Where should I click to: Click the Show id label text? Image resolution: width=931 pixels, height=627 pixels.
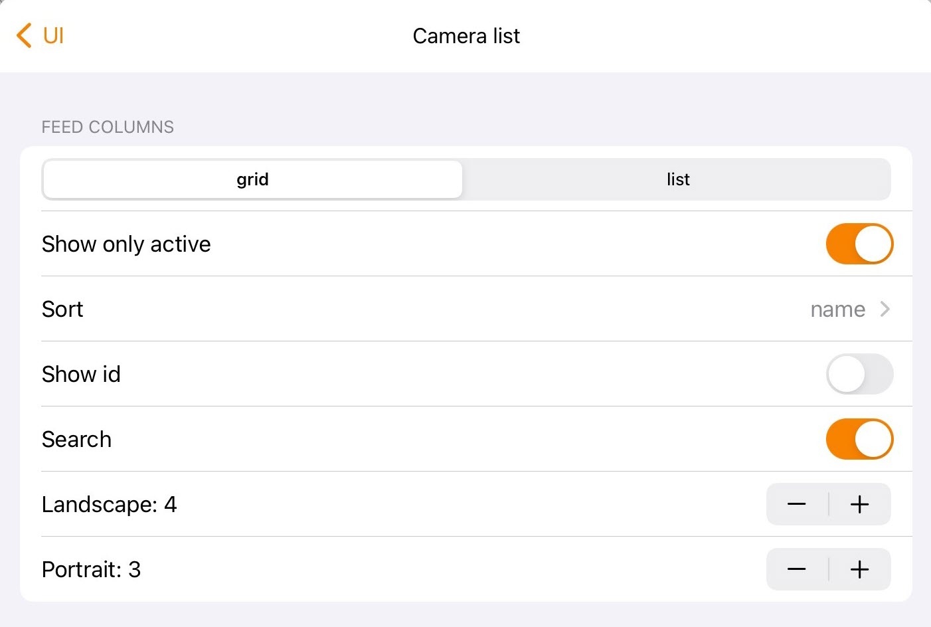[x=81, y=375]
